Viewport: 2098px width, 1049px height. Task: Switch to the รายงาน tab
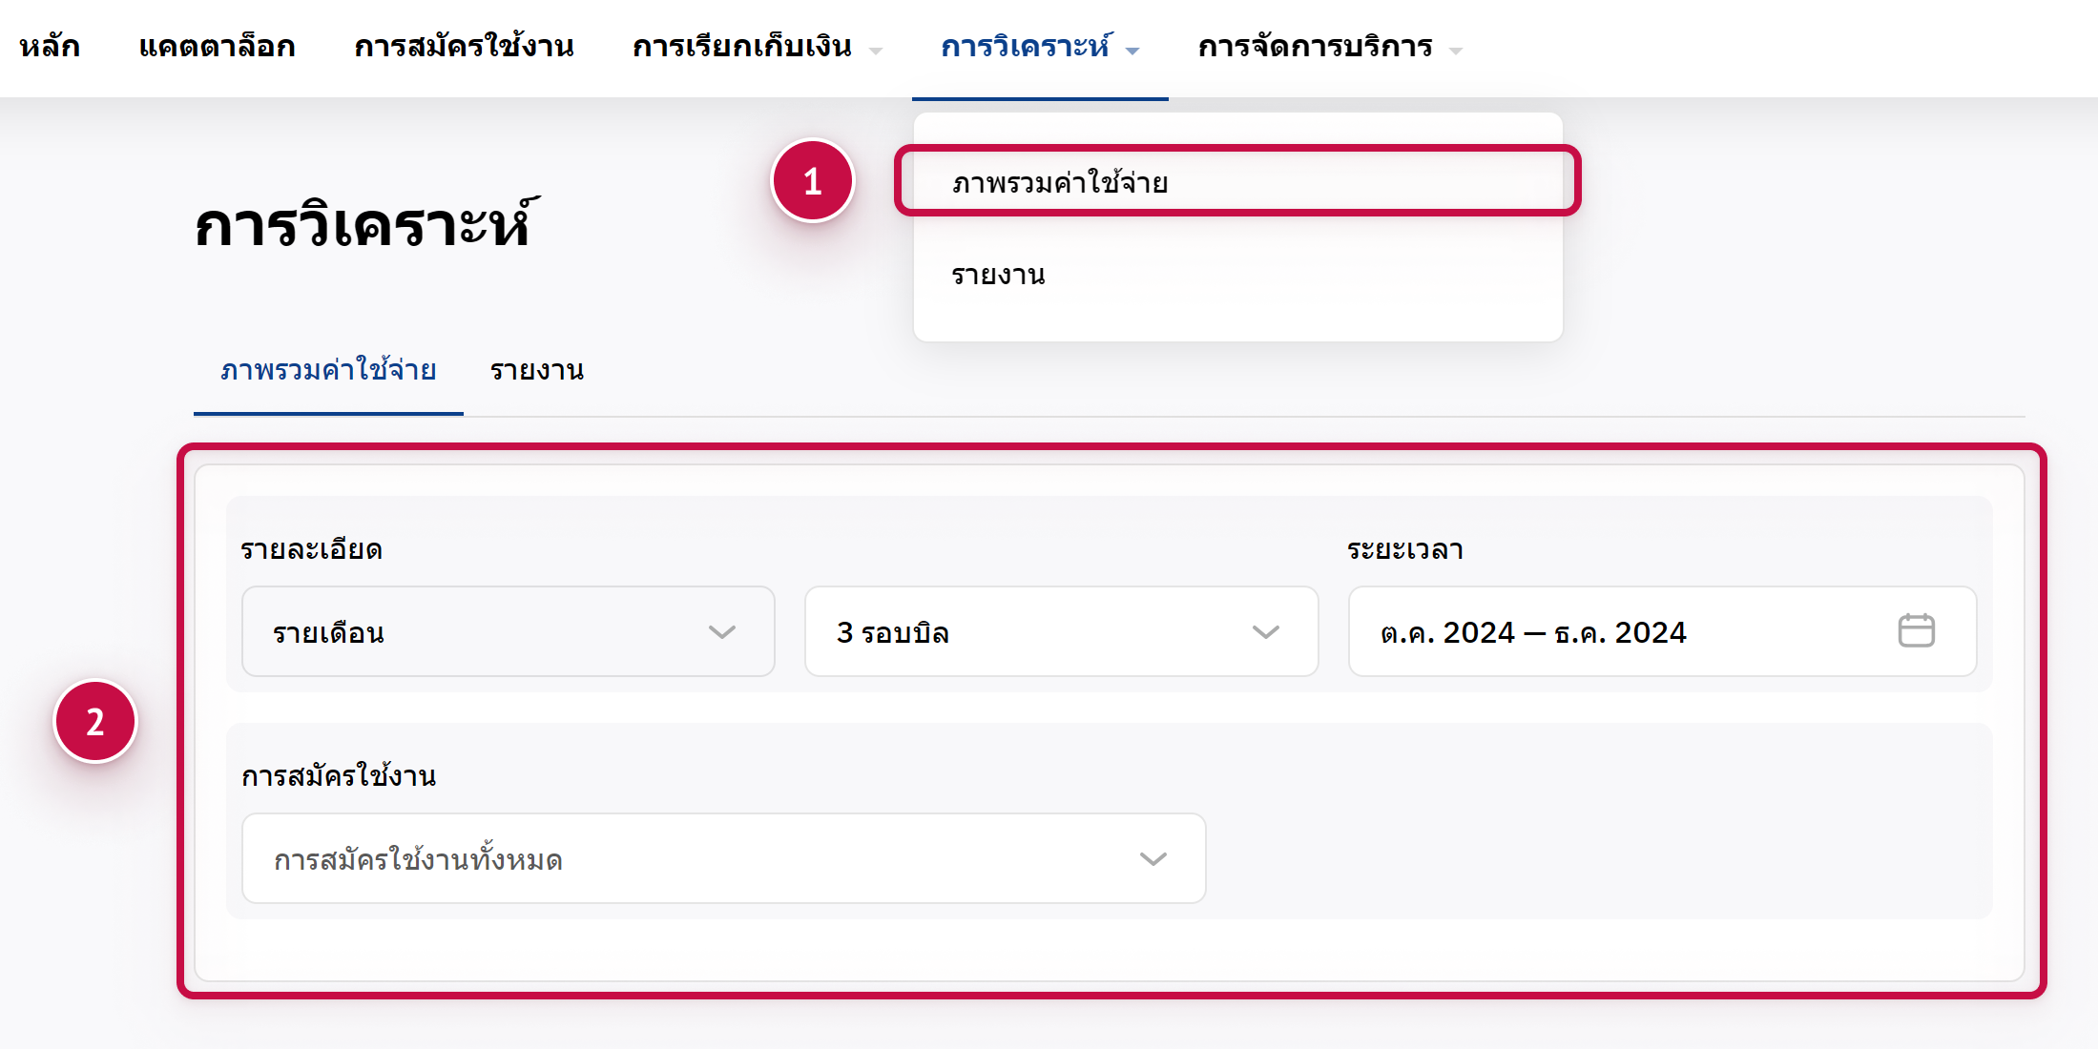tap(536, 370)
